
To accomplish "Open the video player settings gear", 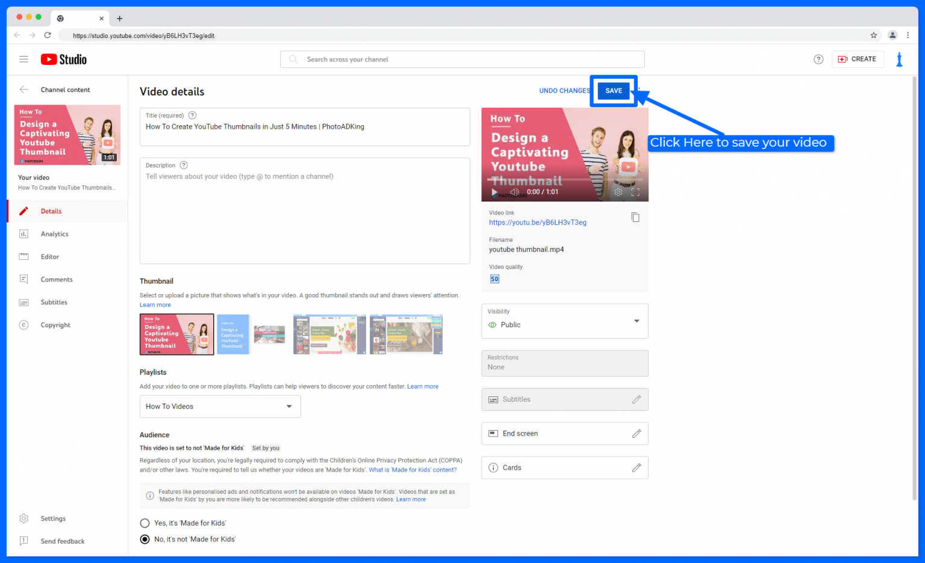I will point(618,192).
